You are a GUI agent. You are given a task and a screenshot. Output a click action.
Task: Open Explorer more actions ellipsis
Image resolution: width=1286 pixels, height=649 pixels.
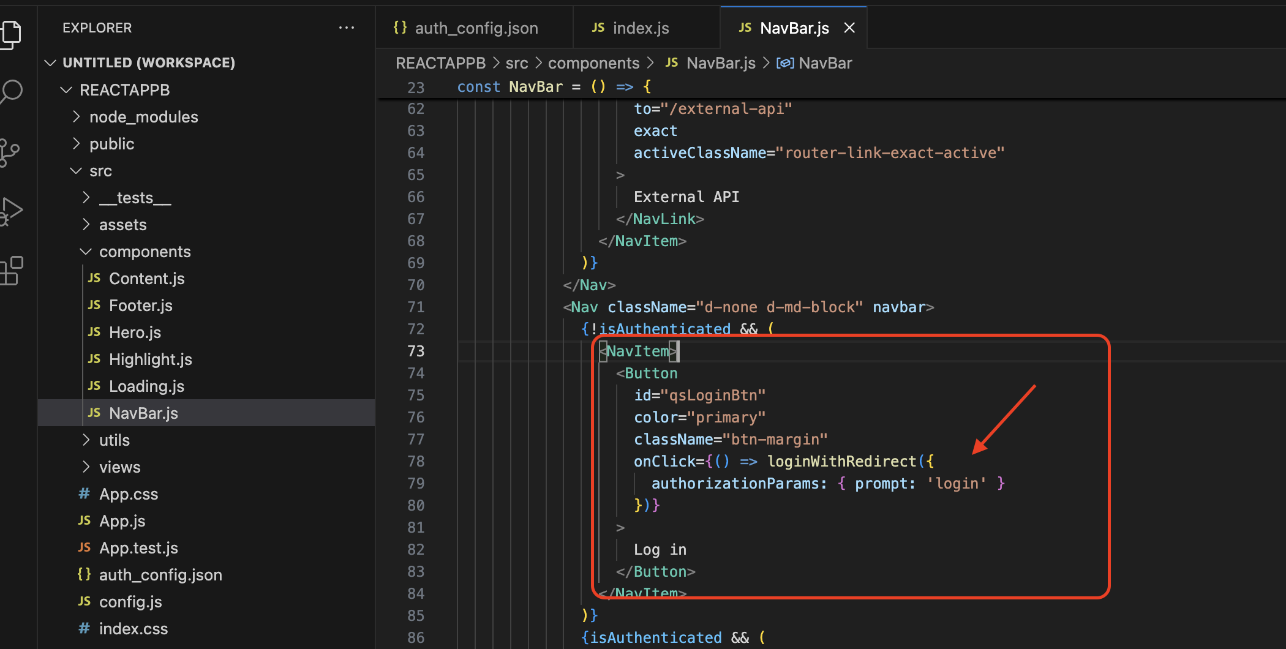(x=347, y=28)
